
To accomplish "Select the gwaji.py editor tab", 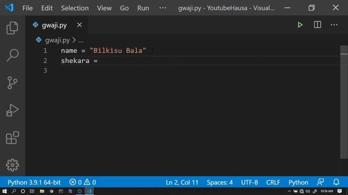I will pyautogui.click(x=57, y=25).
